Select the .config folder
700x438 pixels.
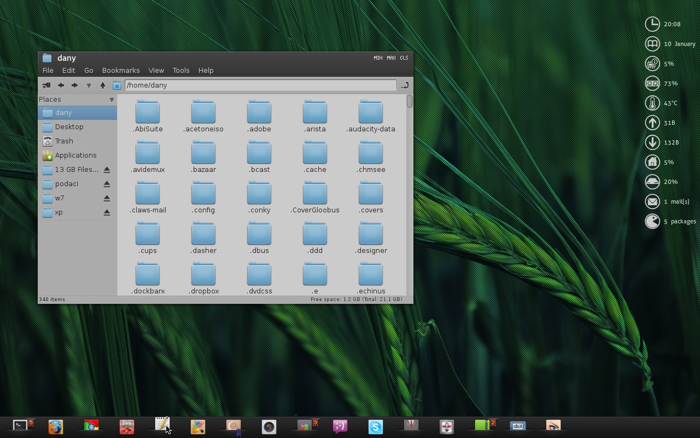(x=203, y=197)
